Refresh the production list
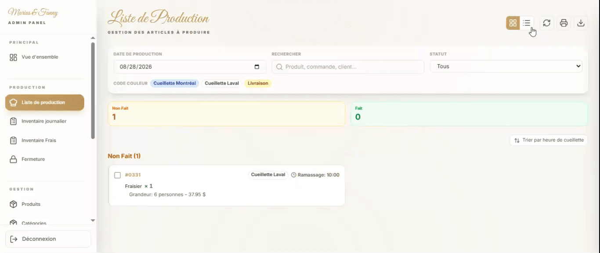 click(546, 23)
